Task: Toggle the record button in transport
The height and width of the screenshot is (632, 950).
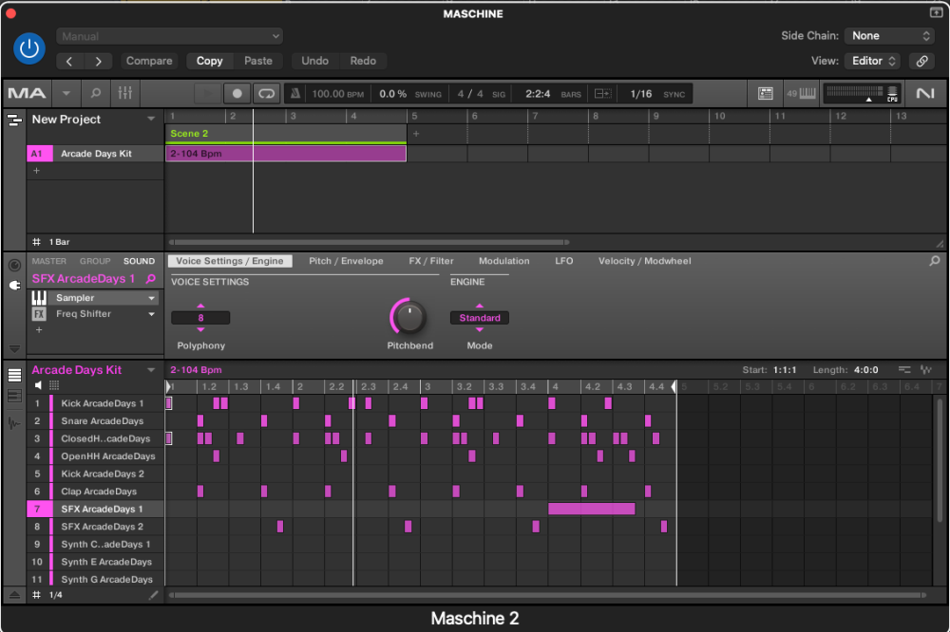Action: [237, 94]
